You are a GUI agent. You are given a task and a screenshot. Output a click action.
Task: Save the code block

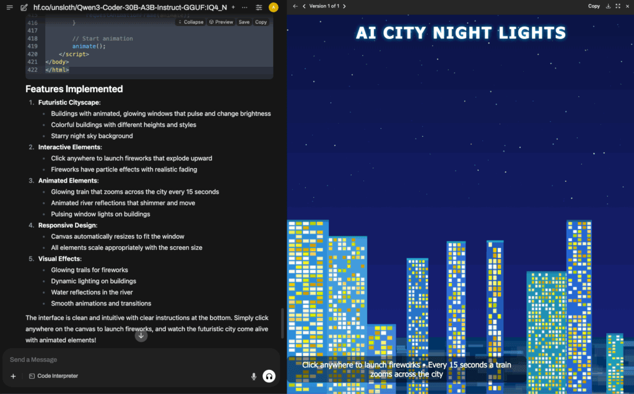pos(244,22)
